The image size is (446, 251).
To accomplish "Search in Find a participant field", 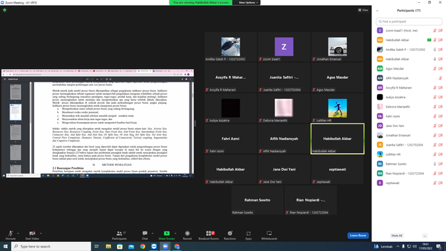I will pos(409,22).
